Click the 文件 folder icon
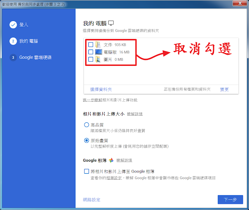This screenshot has height=210, width=249. (98, 45)
